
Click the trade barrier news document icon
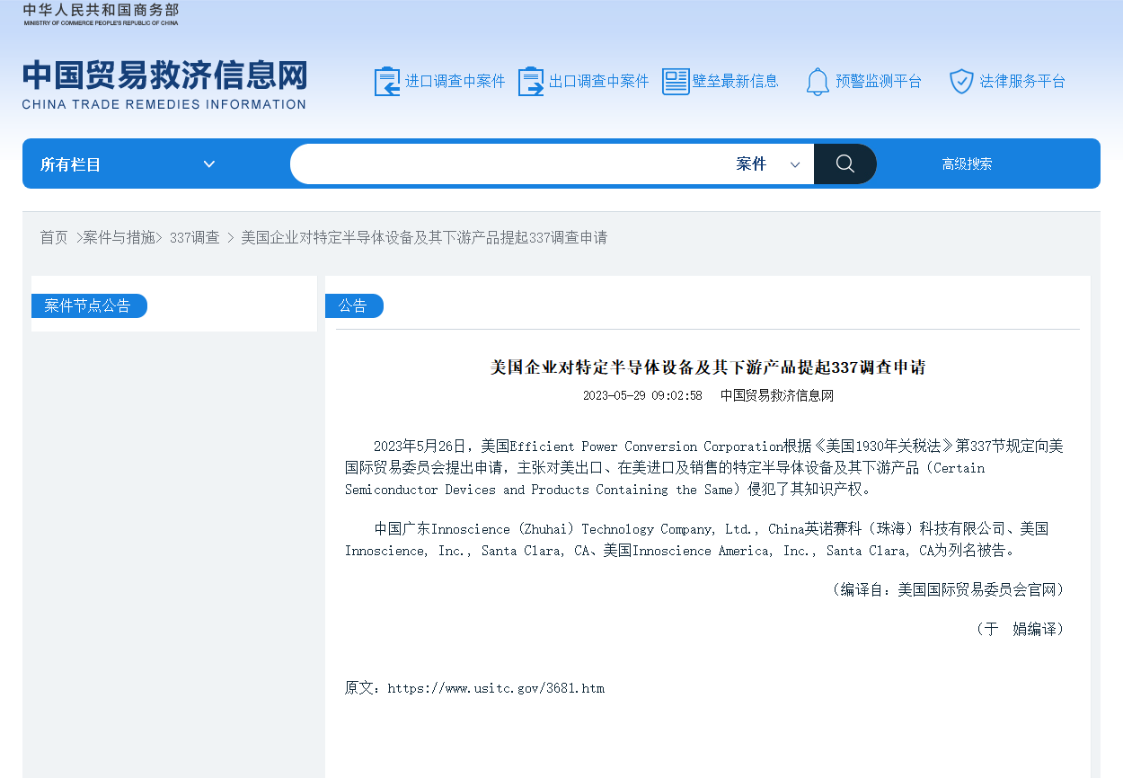click(x=676, y=82)
